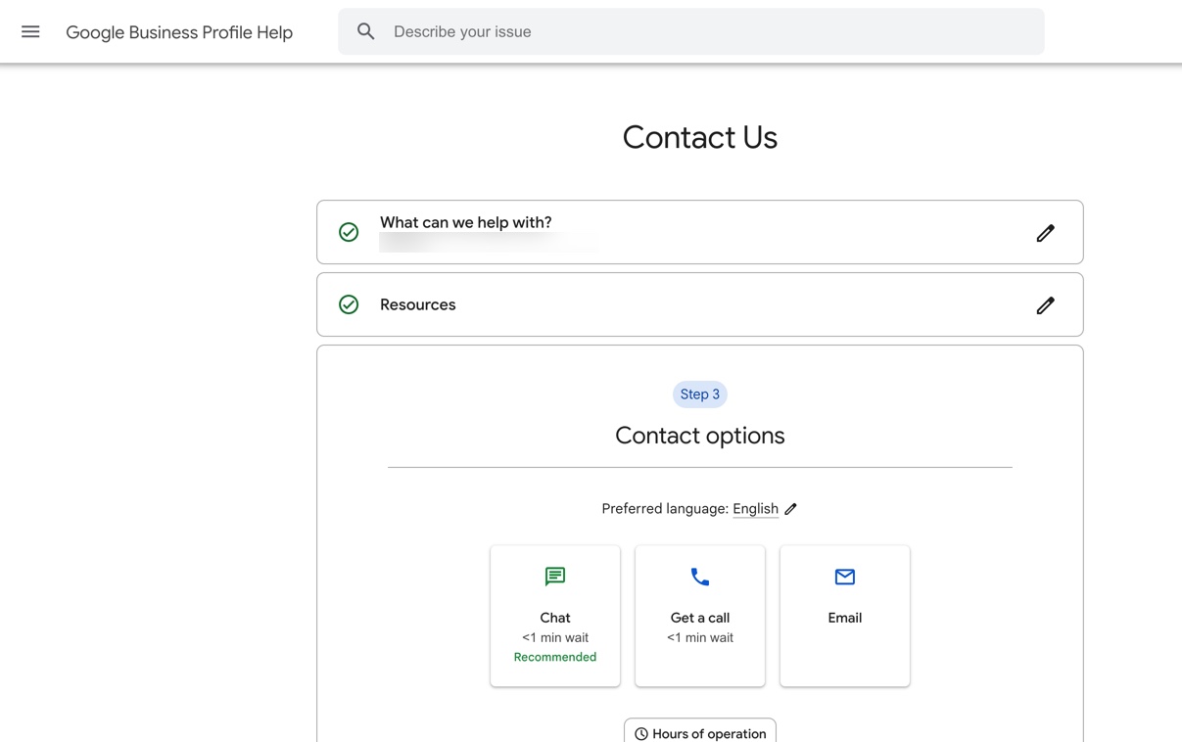Click the search magnifying glass icon
The width and height of the screenshot is (1182, 742).
[365, 30]
